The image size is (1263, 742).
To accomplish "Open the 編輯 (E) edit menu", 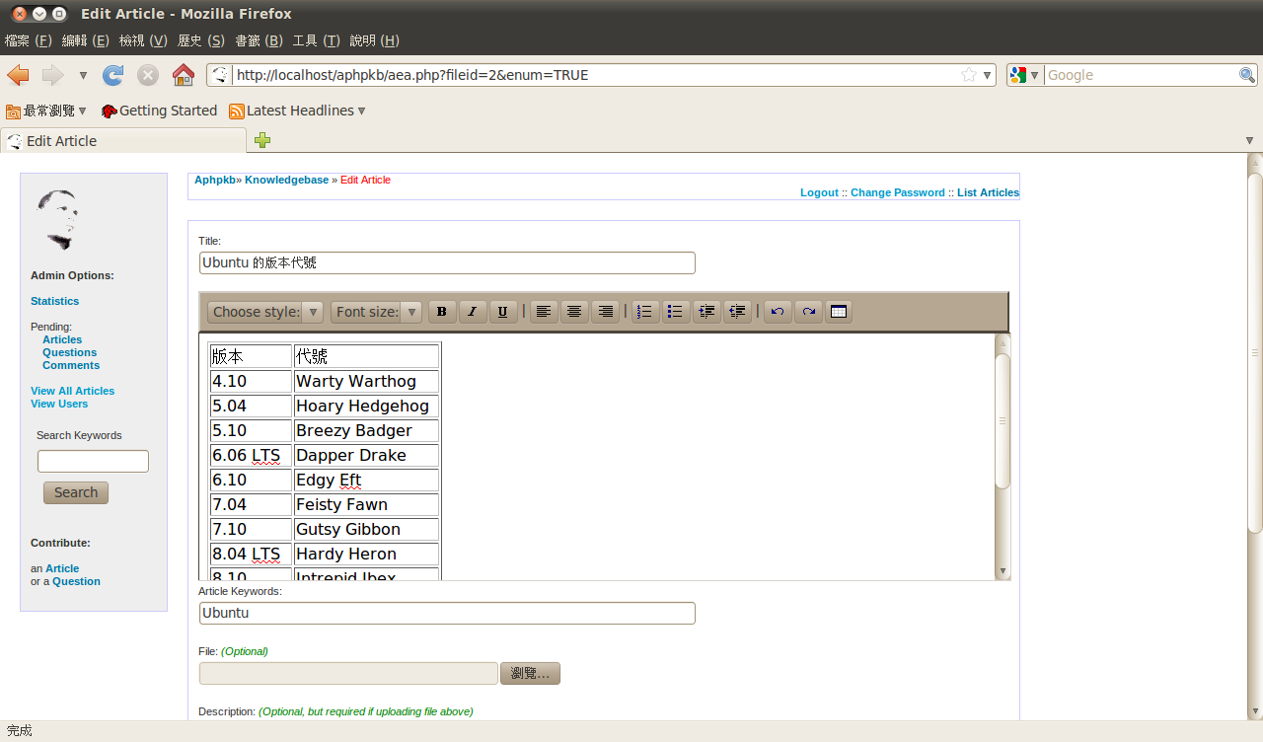I will point(85,40).
